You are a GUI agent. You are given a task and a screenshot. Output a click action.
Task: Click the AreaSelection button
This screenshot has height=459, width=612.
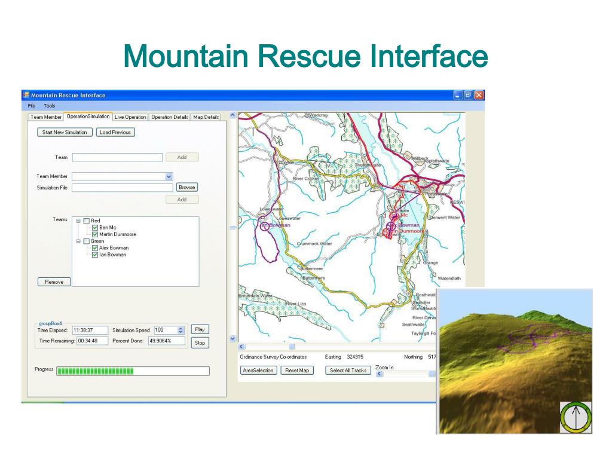coord(258,371)
